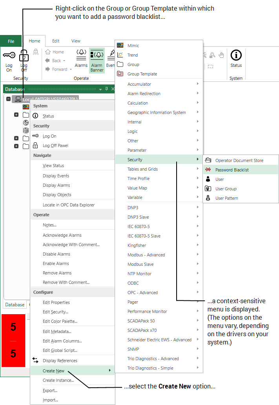Click Display Events in the Navigate section
Screen dimensions: 279x405
coord(73,176)
